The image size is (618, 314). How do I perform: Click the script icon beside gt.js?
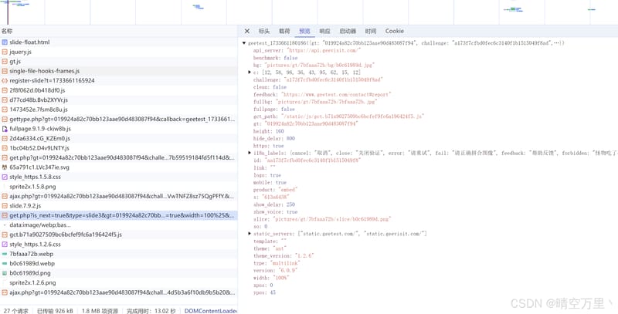pos(5,62)
